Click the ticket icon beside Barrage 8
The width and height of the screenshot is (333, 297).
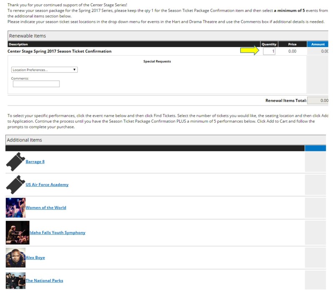click(x=15, y=162)
